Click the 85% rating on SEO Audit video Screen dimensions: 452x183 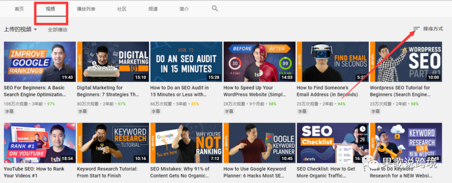pyautogui.click(x=195, y=104)
